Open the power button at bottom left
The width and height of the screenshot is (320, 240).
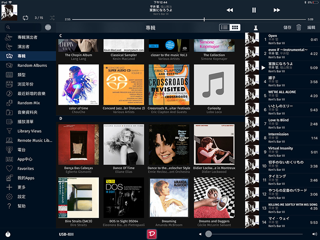click(8, 234)
